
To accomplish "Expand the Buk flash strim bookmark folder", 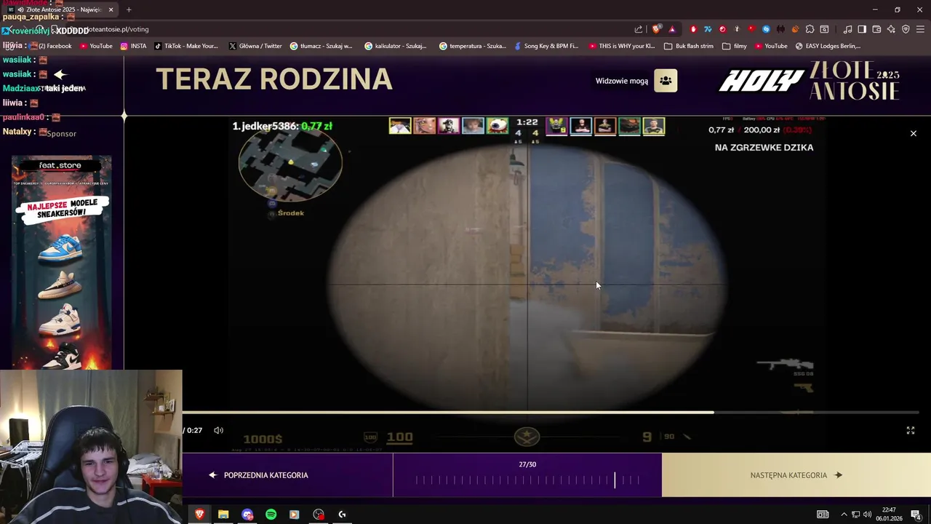I will click(689, 46).
